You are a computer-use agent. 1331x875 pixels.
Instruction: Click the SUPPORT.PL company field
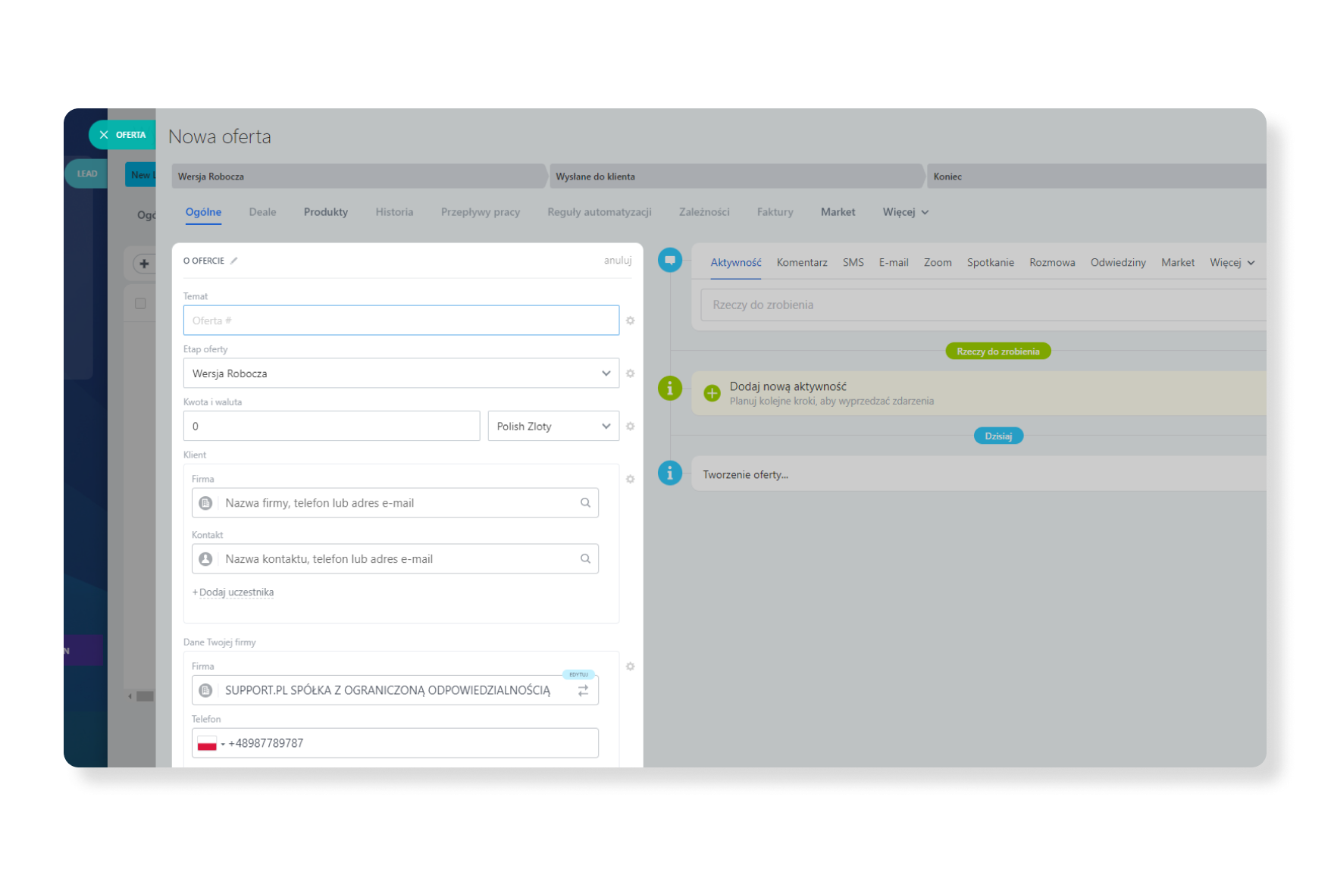(x=395, y=690)
